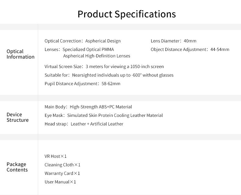Click the Package Contents section label
241x195 pixels.
coord(17,167)
